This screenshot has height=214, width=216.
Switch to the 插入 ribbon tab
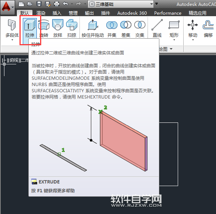coord(57,13)
